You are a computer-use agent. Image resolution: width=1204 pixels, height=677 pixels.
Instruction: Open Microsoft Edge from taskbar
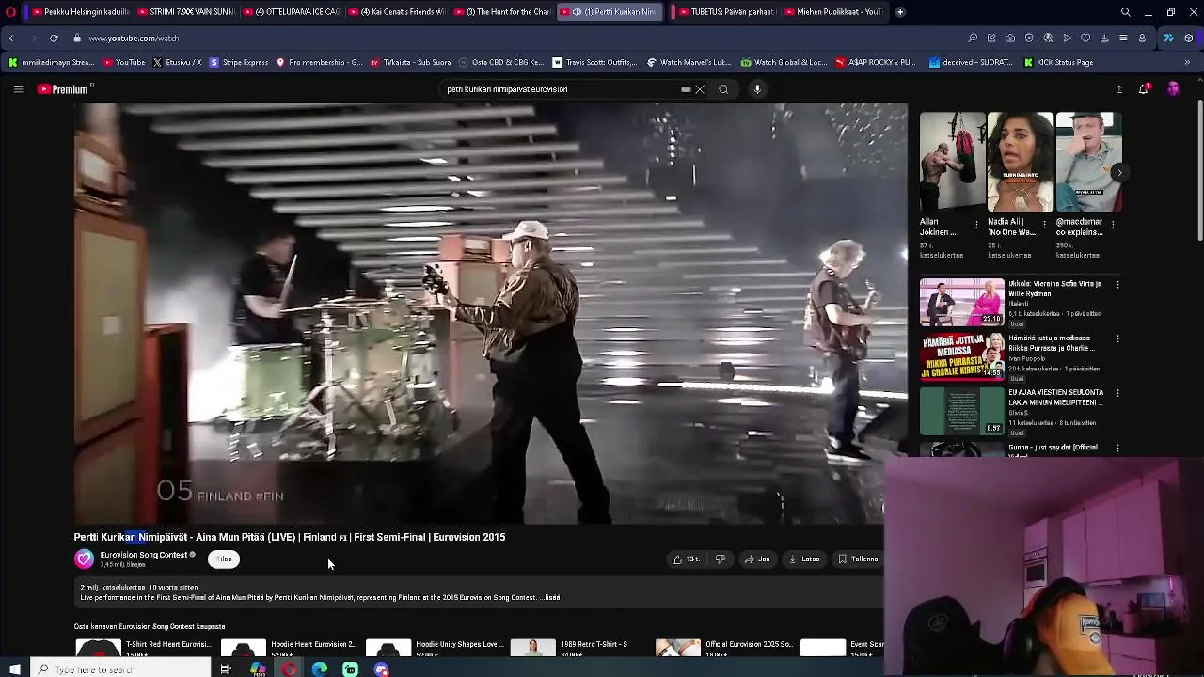click(x=320, y=669)
